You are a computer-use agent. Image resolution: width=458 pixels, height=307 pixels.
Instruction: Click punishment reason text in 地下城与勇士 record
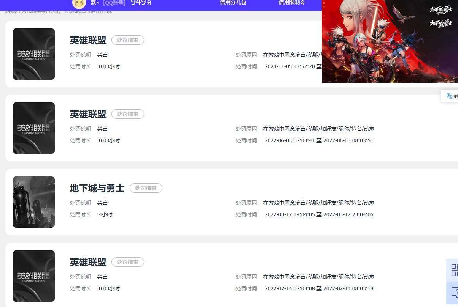pos(319,203)
